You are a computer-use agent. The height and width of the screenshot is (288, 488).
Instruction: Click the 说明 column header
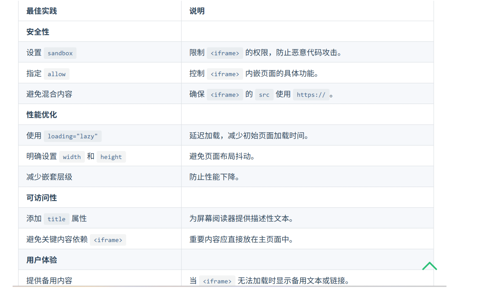point(197,11)
